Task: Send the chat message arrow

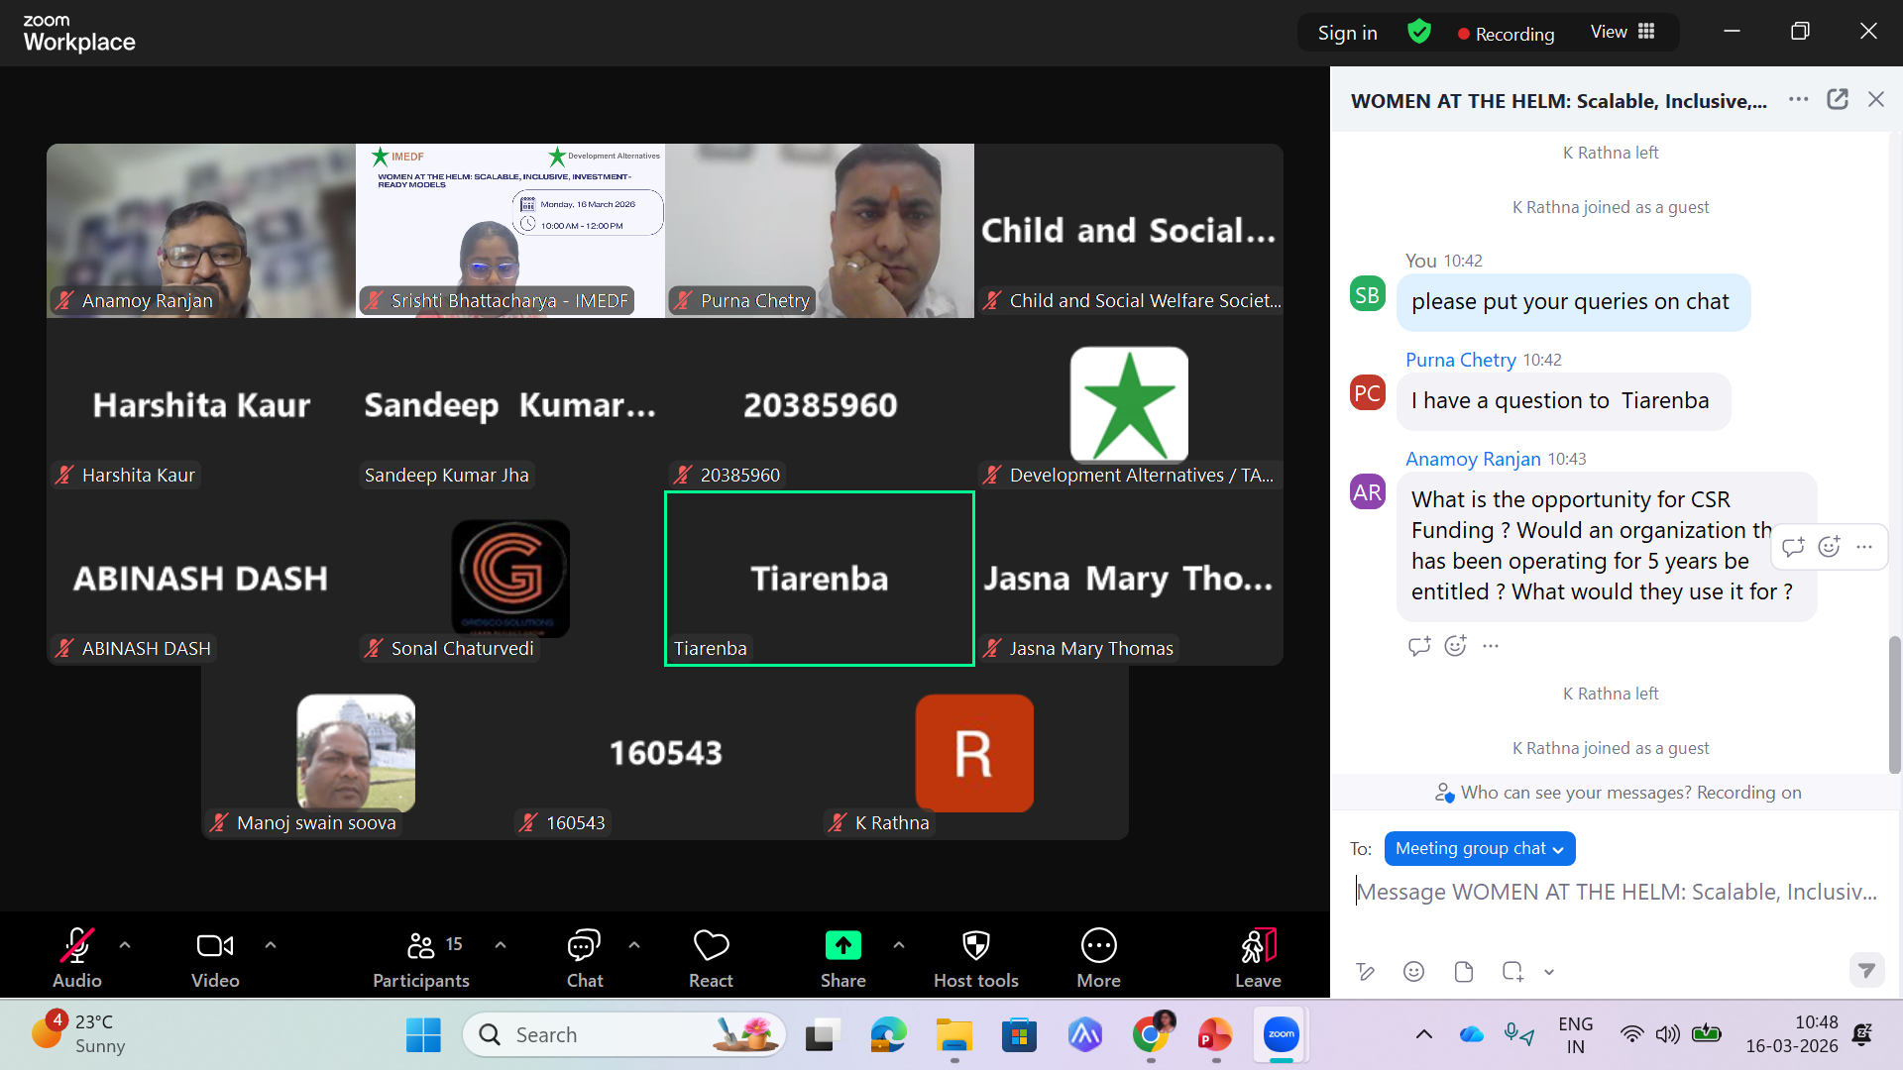Action: [x=1866, y=970]
